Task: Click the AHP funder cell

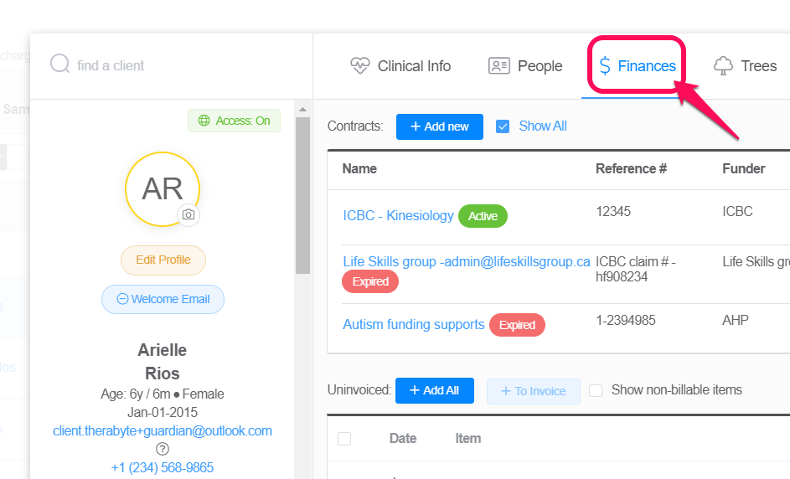Action: coord(736,321)
